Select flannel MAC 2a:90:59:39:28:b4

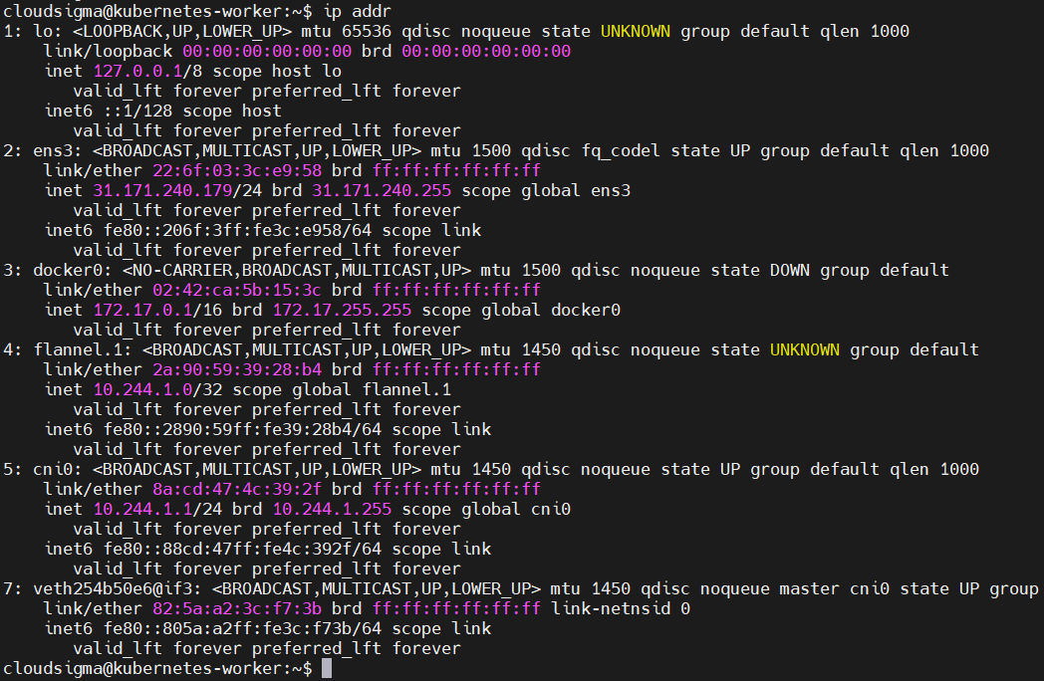pos(237,370)
